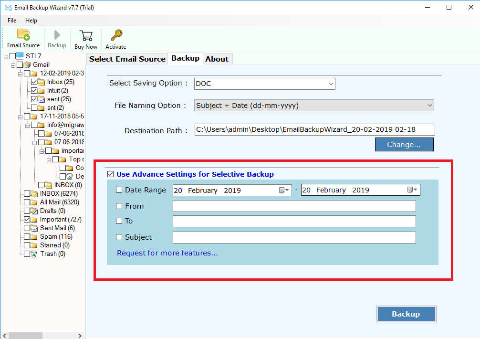Select the STL7 computer icon
Screen dimensions: 480x339
(20, 56)
